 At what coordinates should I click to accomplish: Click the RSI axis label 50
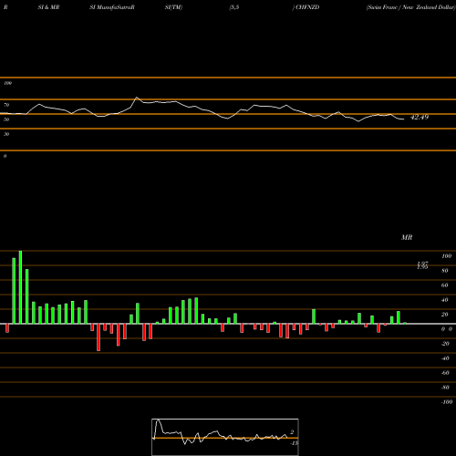[6, 119]
